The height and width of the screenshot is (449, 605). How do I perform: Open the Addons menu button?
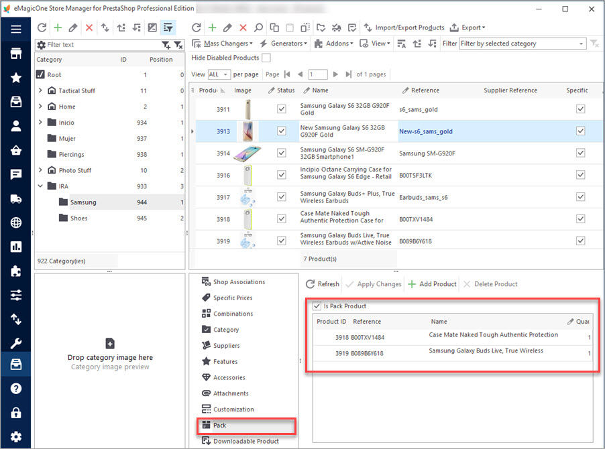(x=334, y=44)
